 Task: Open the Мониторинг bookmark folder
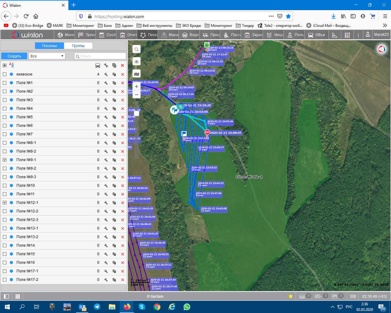click(x=80, y=25)
